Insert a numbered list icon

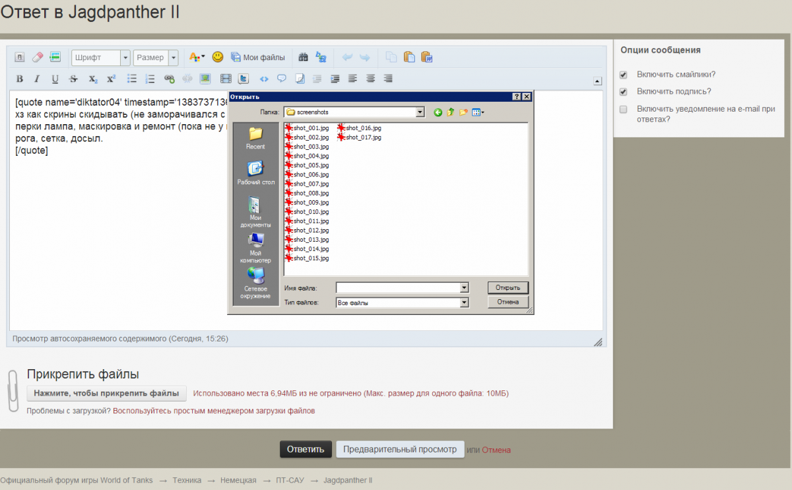pyautogui.click(x=150, y=79)
